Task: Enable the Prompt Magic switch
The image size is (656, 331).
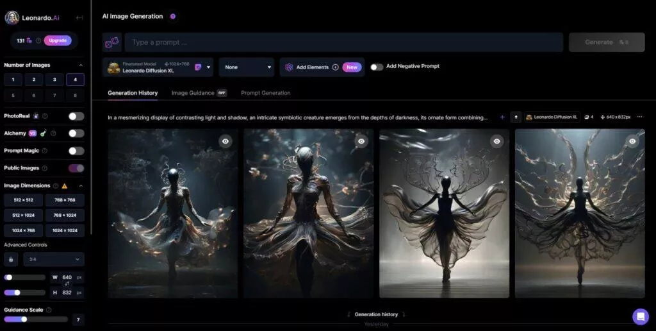Action: click(76, 151)
